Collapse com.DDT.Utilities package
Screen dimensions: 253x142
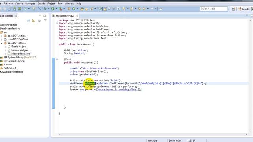tap(2, 43)
